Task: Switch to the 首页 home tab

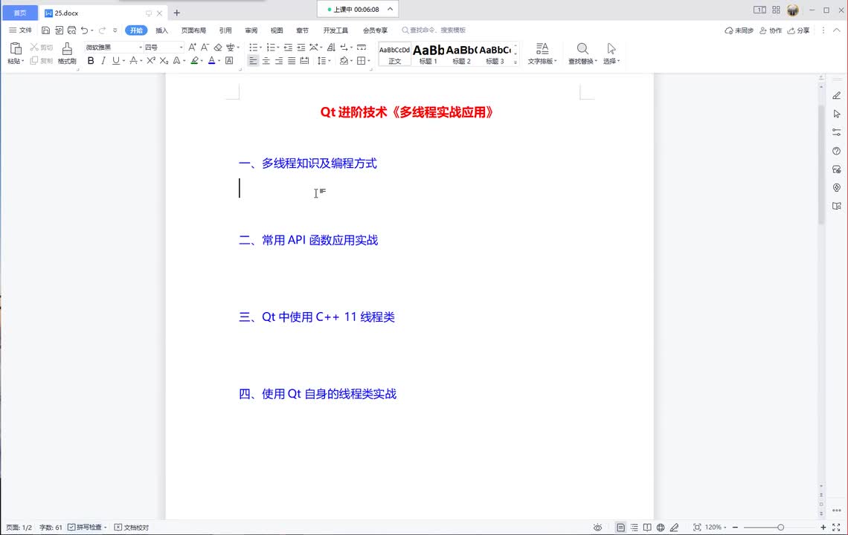Action: 20,13
